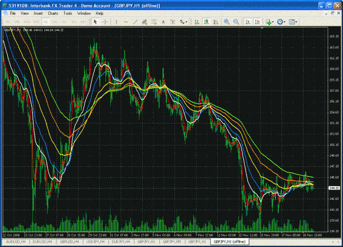Select the equidistant channel tool
Image resolution: width=343 pixels, height=247 pixels.
pyautogui.click(x=144, y=22)
